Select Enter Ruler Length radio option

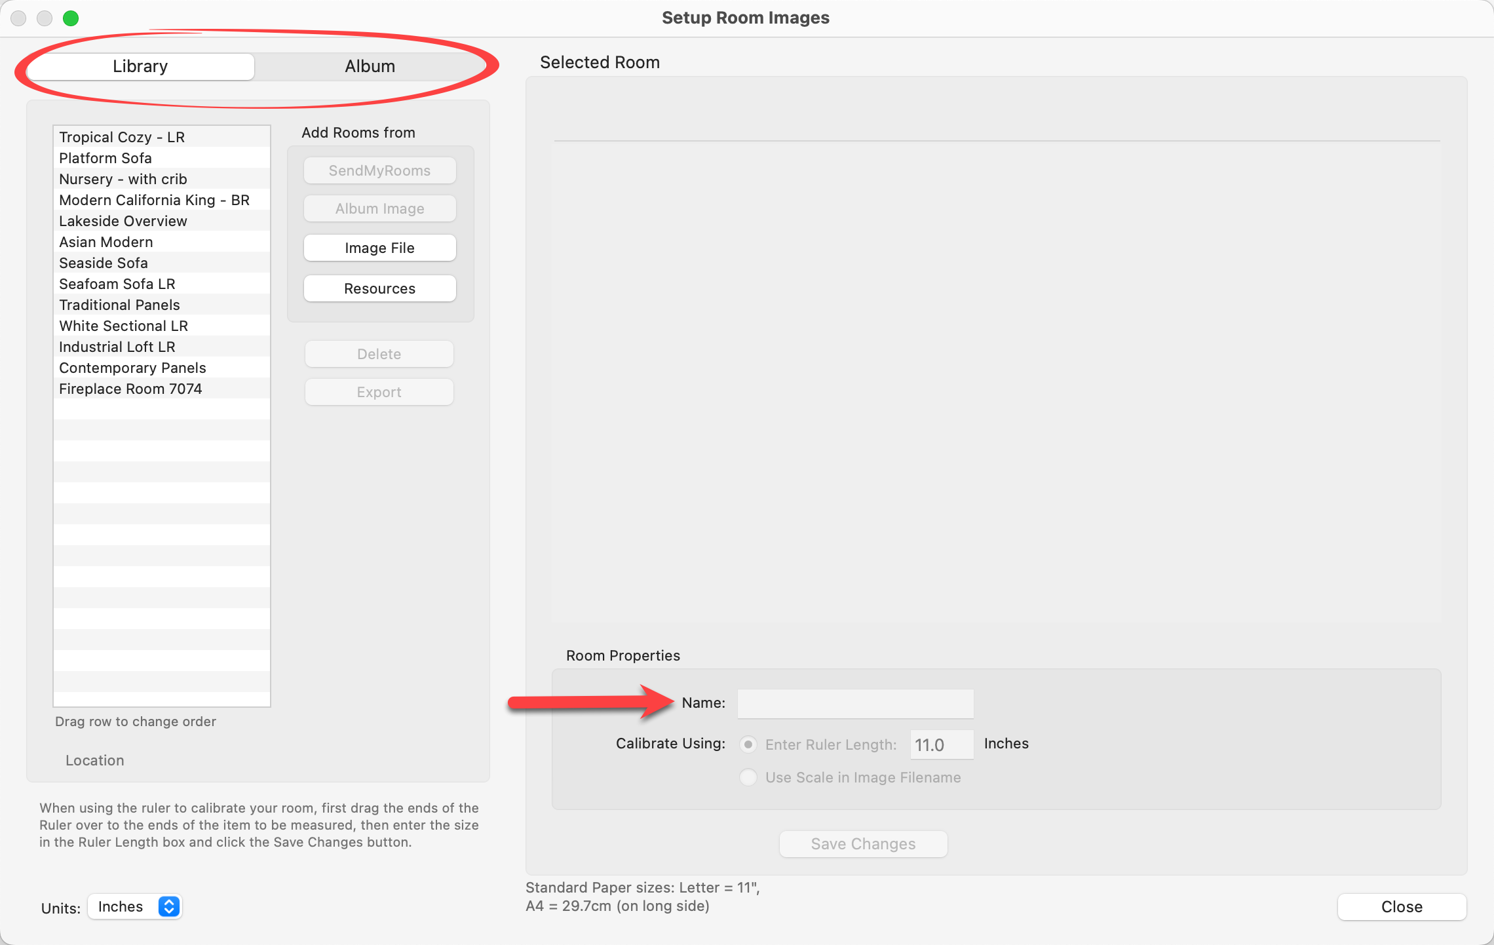[748, 744]
